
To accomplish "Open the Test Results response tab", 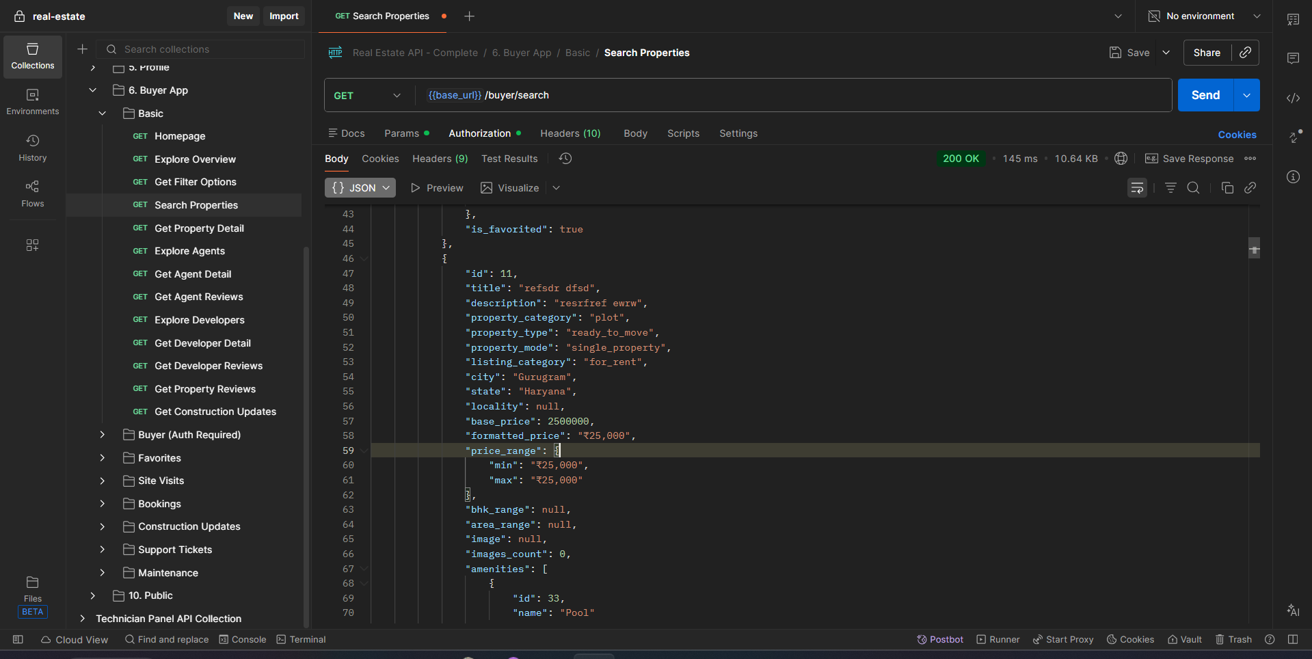I will point(509,159).
